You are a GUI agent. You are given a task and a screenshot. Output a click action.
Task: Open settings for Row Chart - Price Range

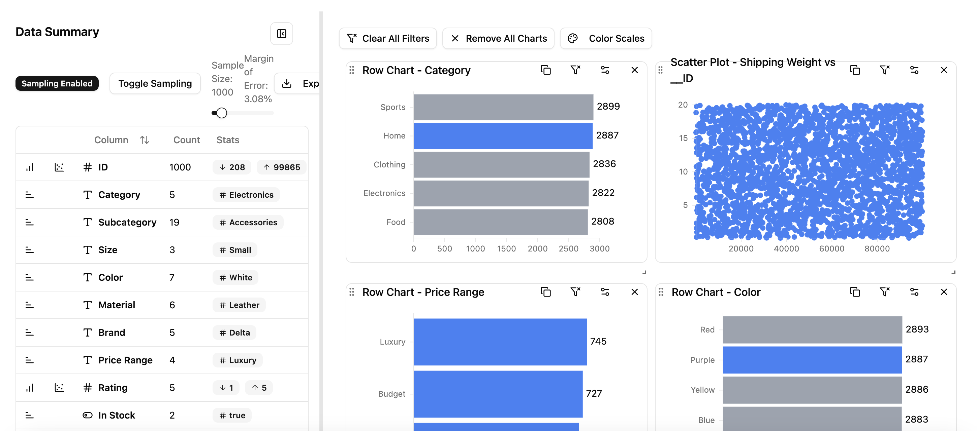point(605,292)
